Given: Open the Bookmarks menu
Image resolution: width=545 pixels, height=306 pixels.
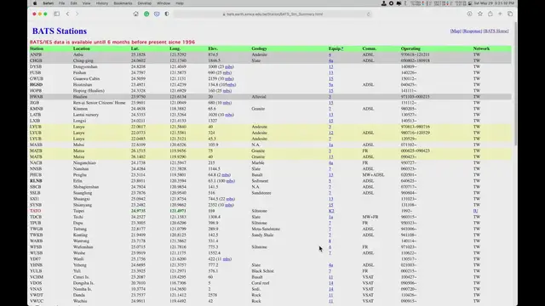Looking at the screenshot, I should point(123,3).
